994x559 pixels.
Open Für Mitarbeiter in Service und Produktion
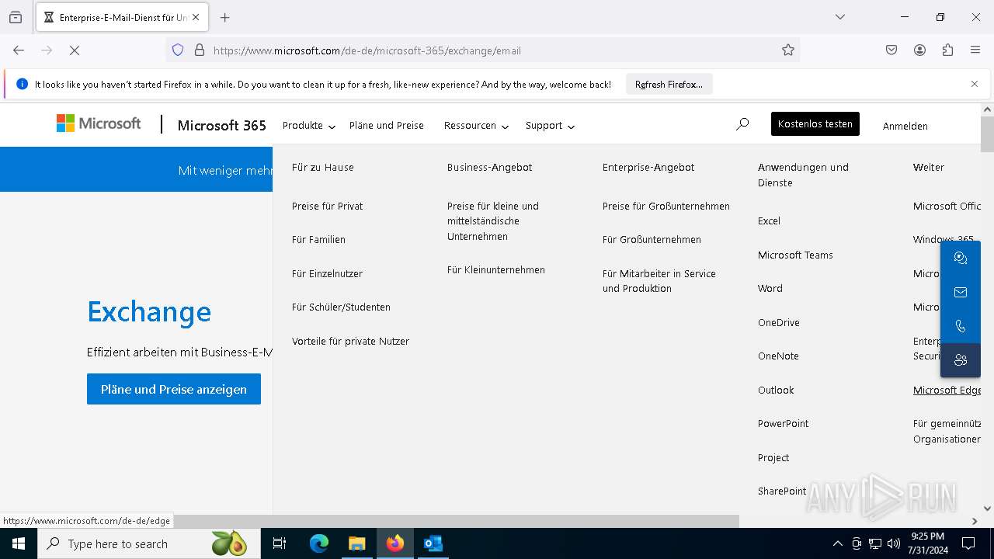click(659, 281)
